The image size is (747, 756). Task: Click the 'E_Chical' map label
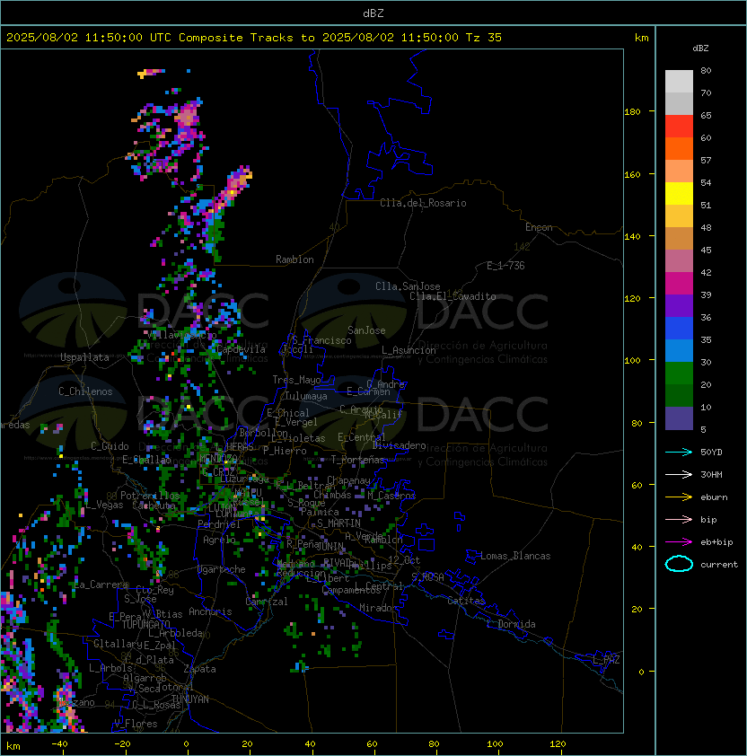pyautogui.click(x=288, y=413)
